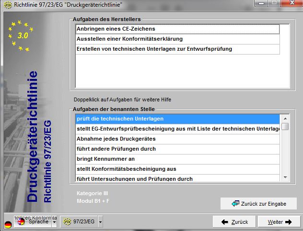This screenshot has width=303, height=231.
Task: Close the Druckgeräterichtlinie window
Action: pyautogui.click(x=292, y=3)
